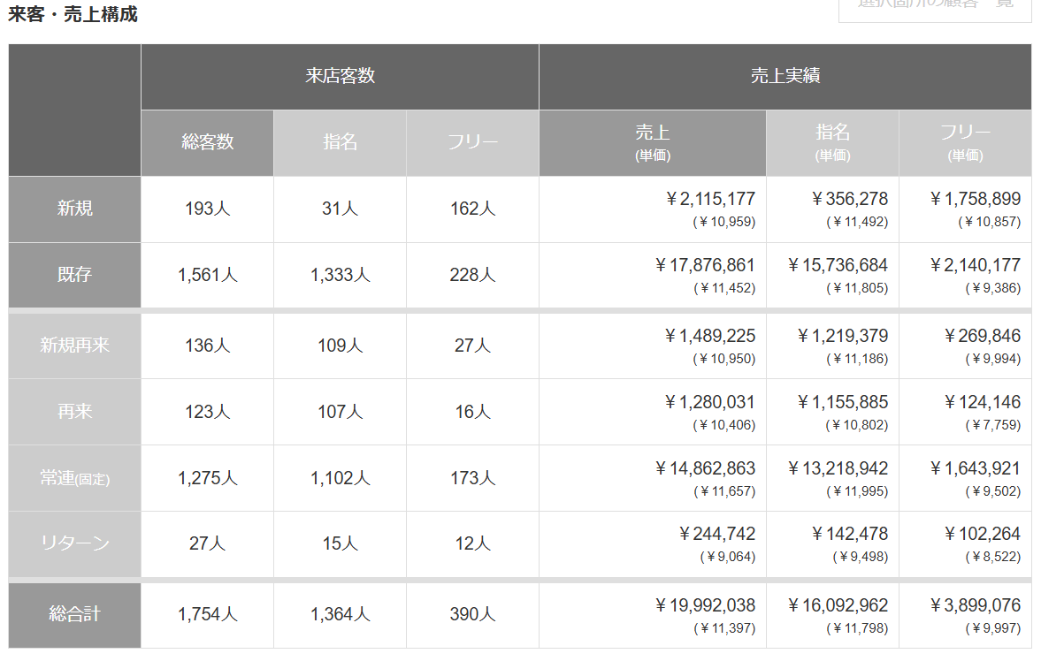Click the 売上(単価) column header
The image size is (1041, 661).
click(x=652, y=142)
